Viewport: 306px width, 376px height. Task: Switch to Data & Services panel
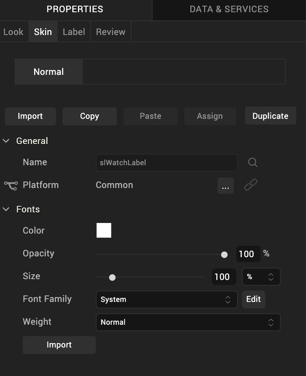click(x=229, y=9)
